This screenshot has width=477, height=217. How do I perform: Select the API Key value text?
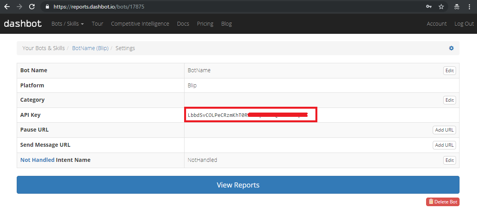(248, 115)
